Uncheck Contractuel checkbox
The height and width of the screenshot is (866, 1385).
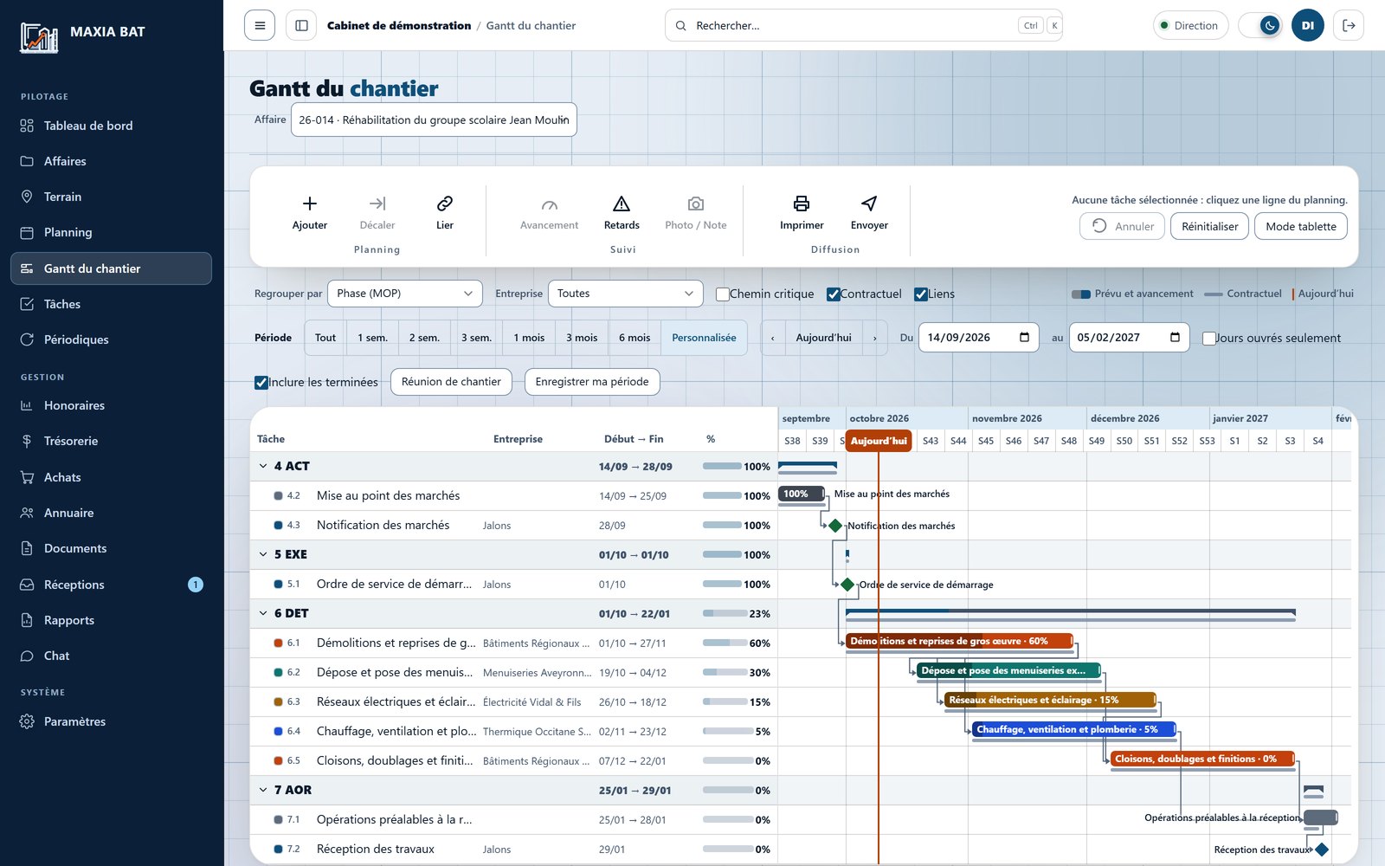coord(834,294)
